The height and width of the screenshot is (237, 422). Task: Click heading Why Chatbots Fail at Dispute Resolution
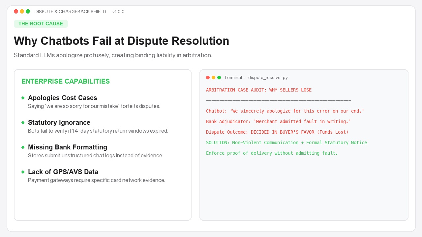coord(122,41)
